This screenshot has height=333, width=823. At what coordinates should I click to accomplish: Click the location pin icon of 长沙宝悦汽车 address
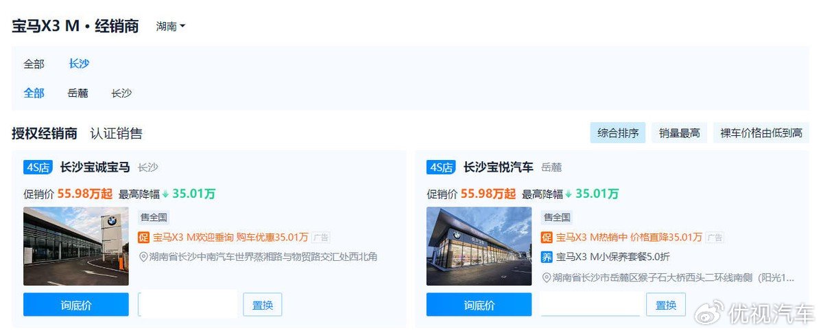(547, 277)
